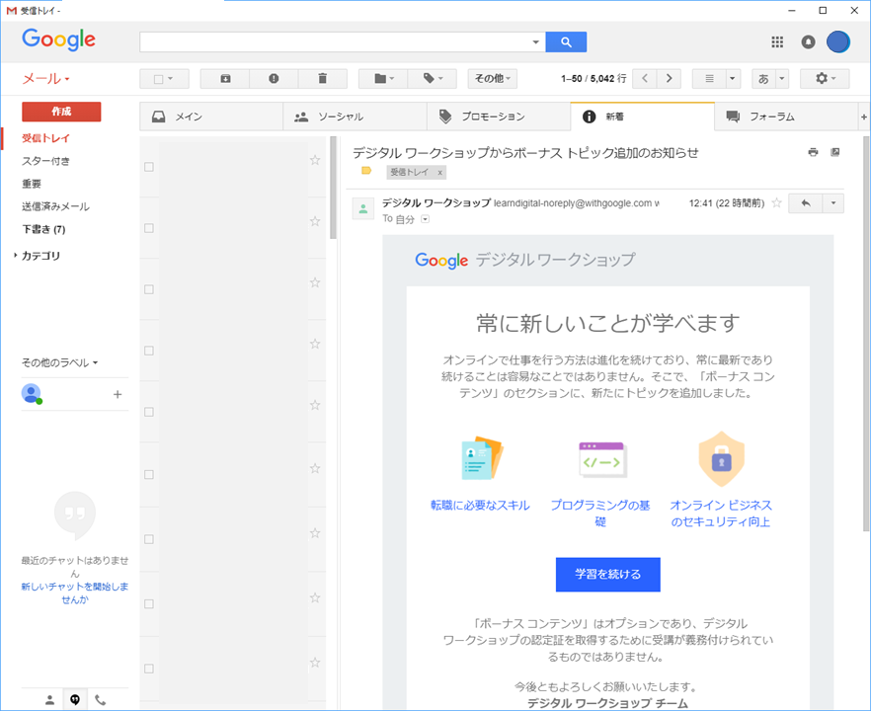Star the open デジタル ワークショップ message
This screenshot has width=871, height=711.
click(776, 203)
